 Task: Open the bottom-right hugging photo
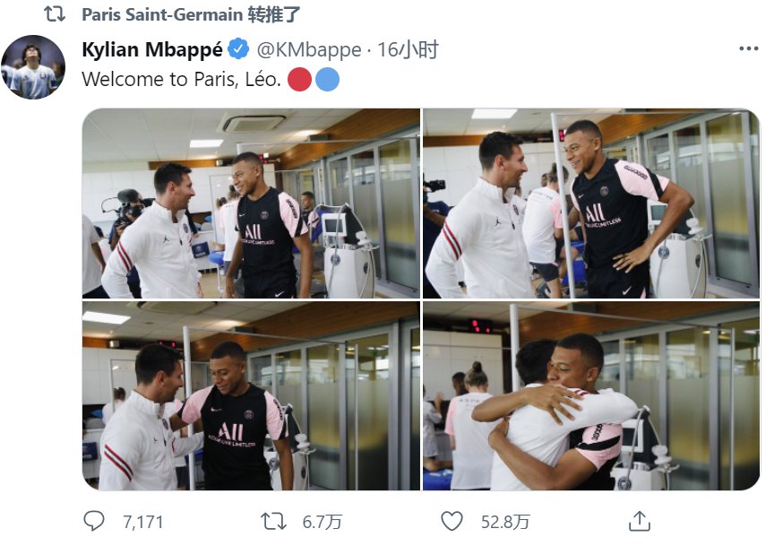click(591, 395)
